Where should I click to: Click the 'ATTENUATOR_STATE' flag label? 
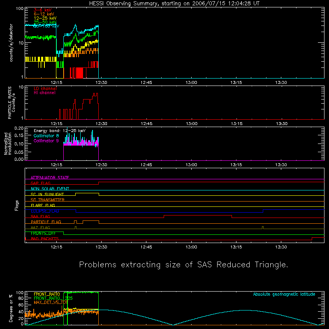click(50, 178)
